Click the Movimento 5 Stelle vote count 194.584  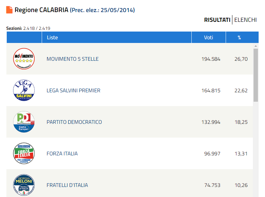pos(211,59)
